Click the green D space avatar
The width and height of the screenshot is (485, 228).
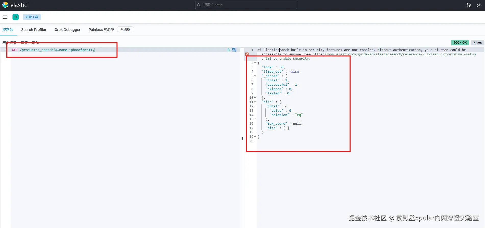click(16, 17)
